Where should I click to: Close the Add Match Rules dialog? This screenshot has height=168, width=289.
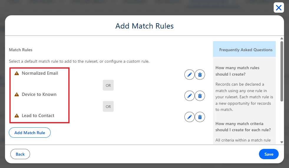tap(279, 8)
